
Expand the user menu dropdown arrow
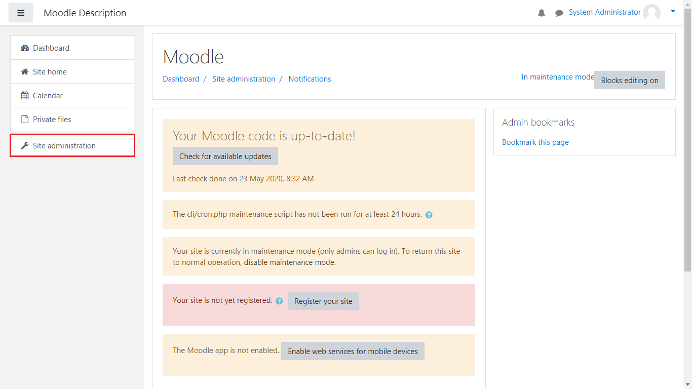click(x=673, y=11)
